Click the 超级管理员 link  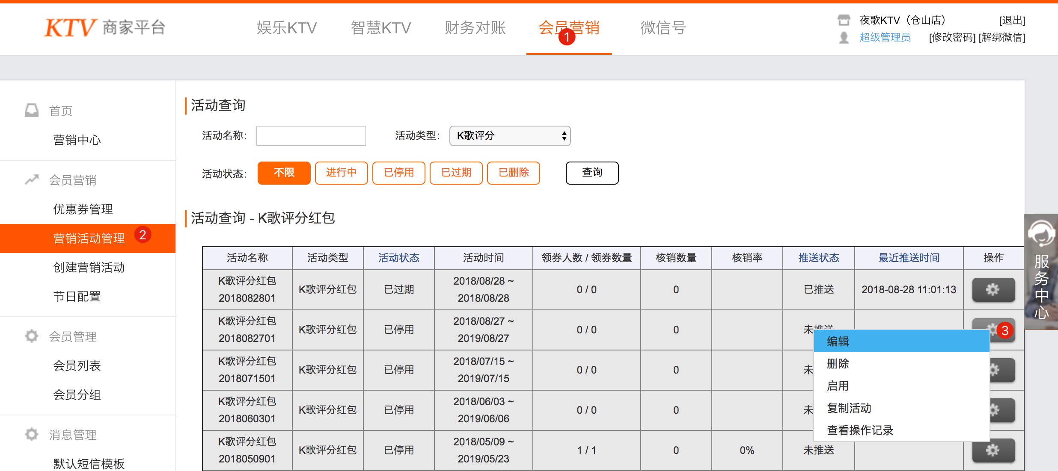point(885,38)
